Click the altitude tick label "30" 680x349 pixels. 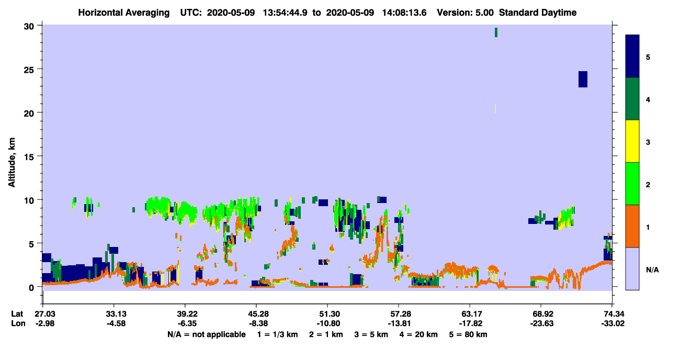pyautogui.click(x=30, y=26)
